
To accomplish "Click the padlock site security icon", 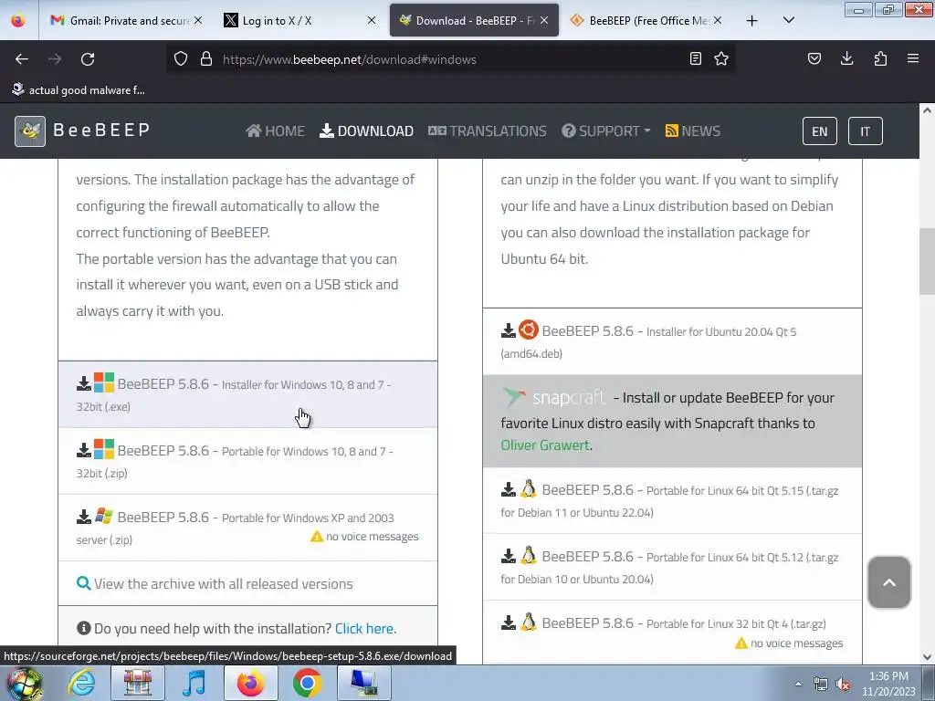I will click(206, 59).
